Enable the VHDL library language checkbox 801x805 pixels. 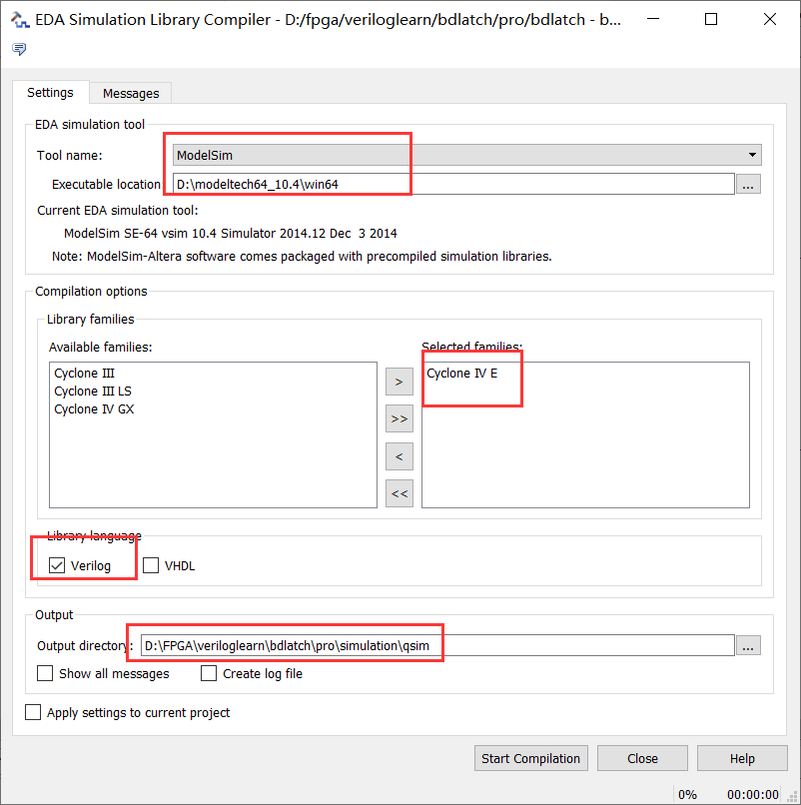coord(151,565)
